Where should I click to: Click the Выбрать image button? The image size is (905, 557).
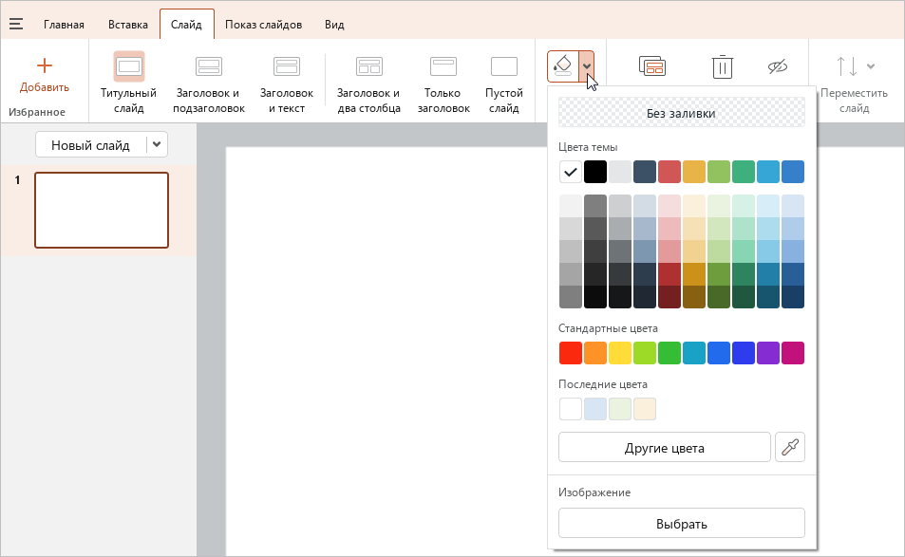tap(682, 524)
